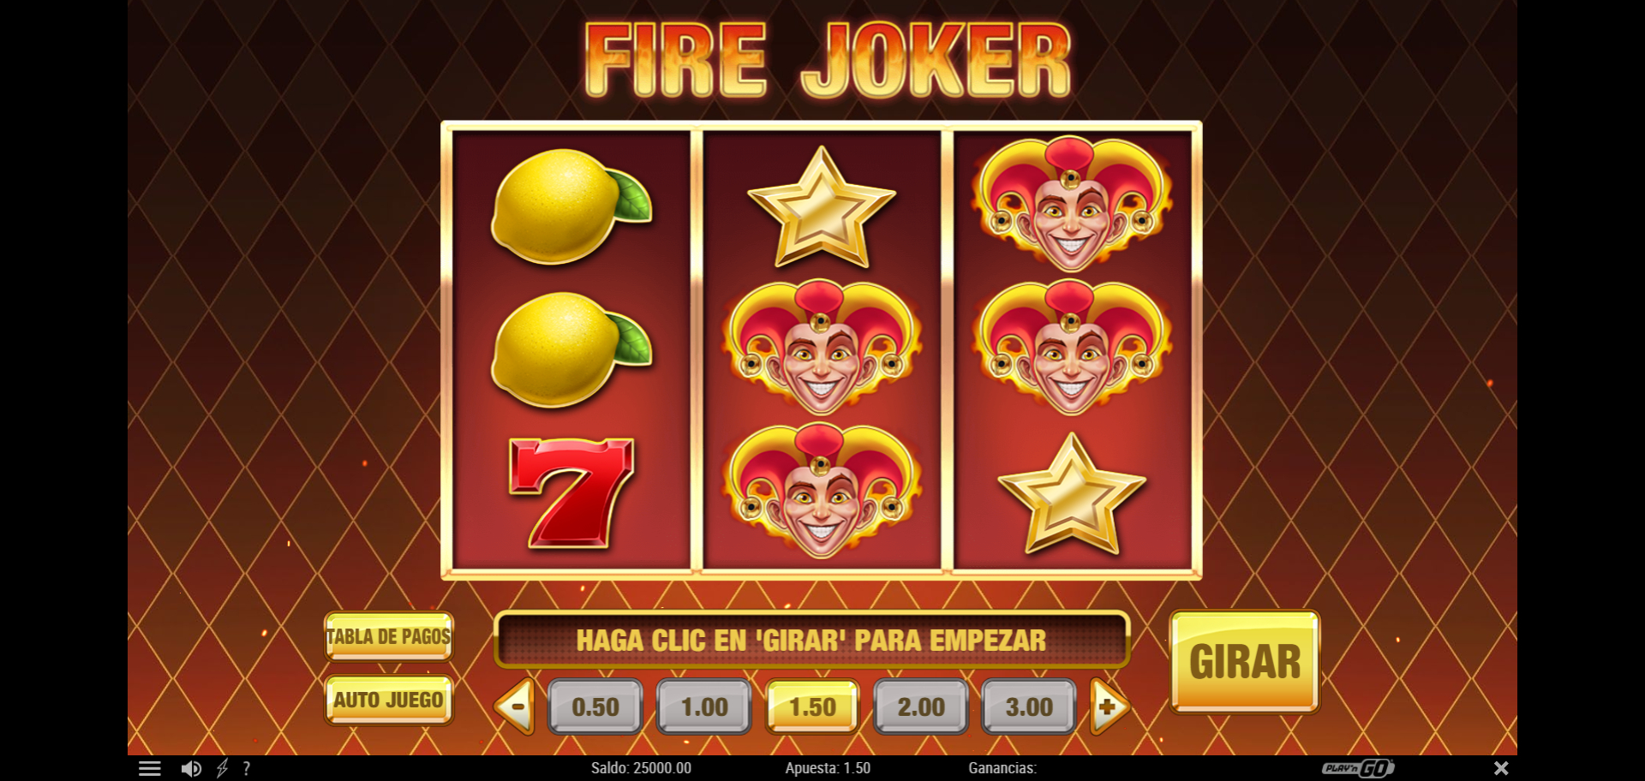Mute the game sound speaker icon
The image size is (1645, 781).
pos(191,768)
